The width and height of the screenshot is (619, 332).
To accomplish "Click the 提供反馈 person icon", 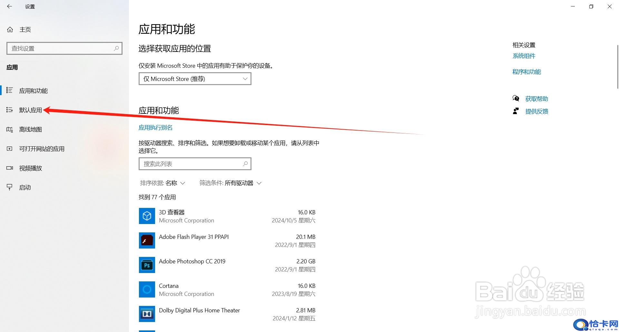I will [x=516, y=111].
